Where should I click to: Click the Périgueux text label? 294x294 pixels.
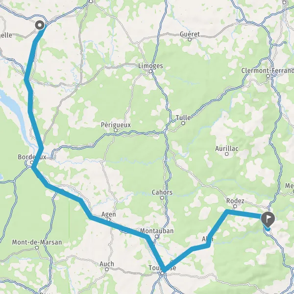[x=116, y=125]
